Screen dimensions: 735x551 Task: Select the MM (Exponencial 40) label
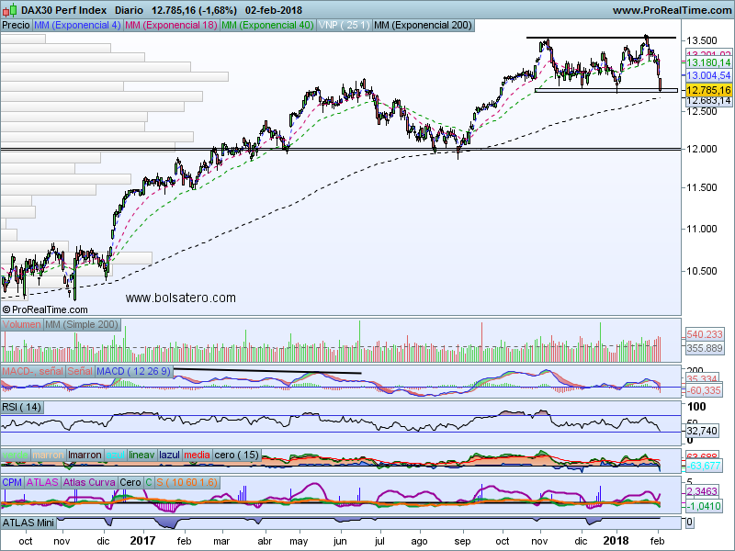coord(267,26)
